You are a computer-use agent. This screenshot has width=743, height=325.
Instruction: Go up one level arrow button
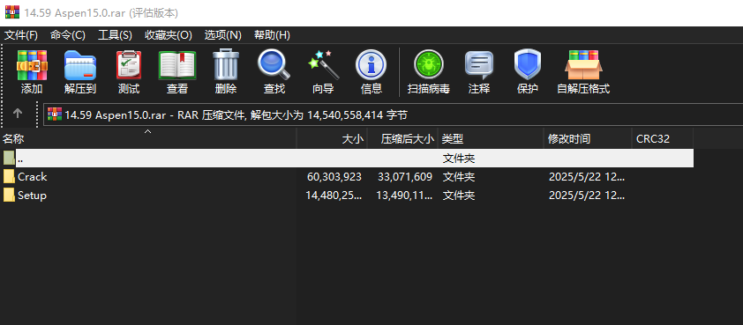tap(18, 114)
